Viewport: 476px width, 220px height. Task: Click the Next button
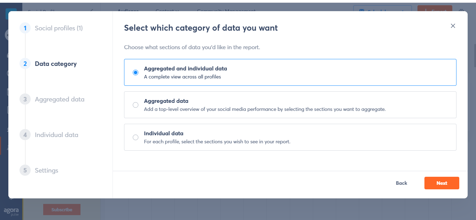pyautogui.click(x=442, y=183)
